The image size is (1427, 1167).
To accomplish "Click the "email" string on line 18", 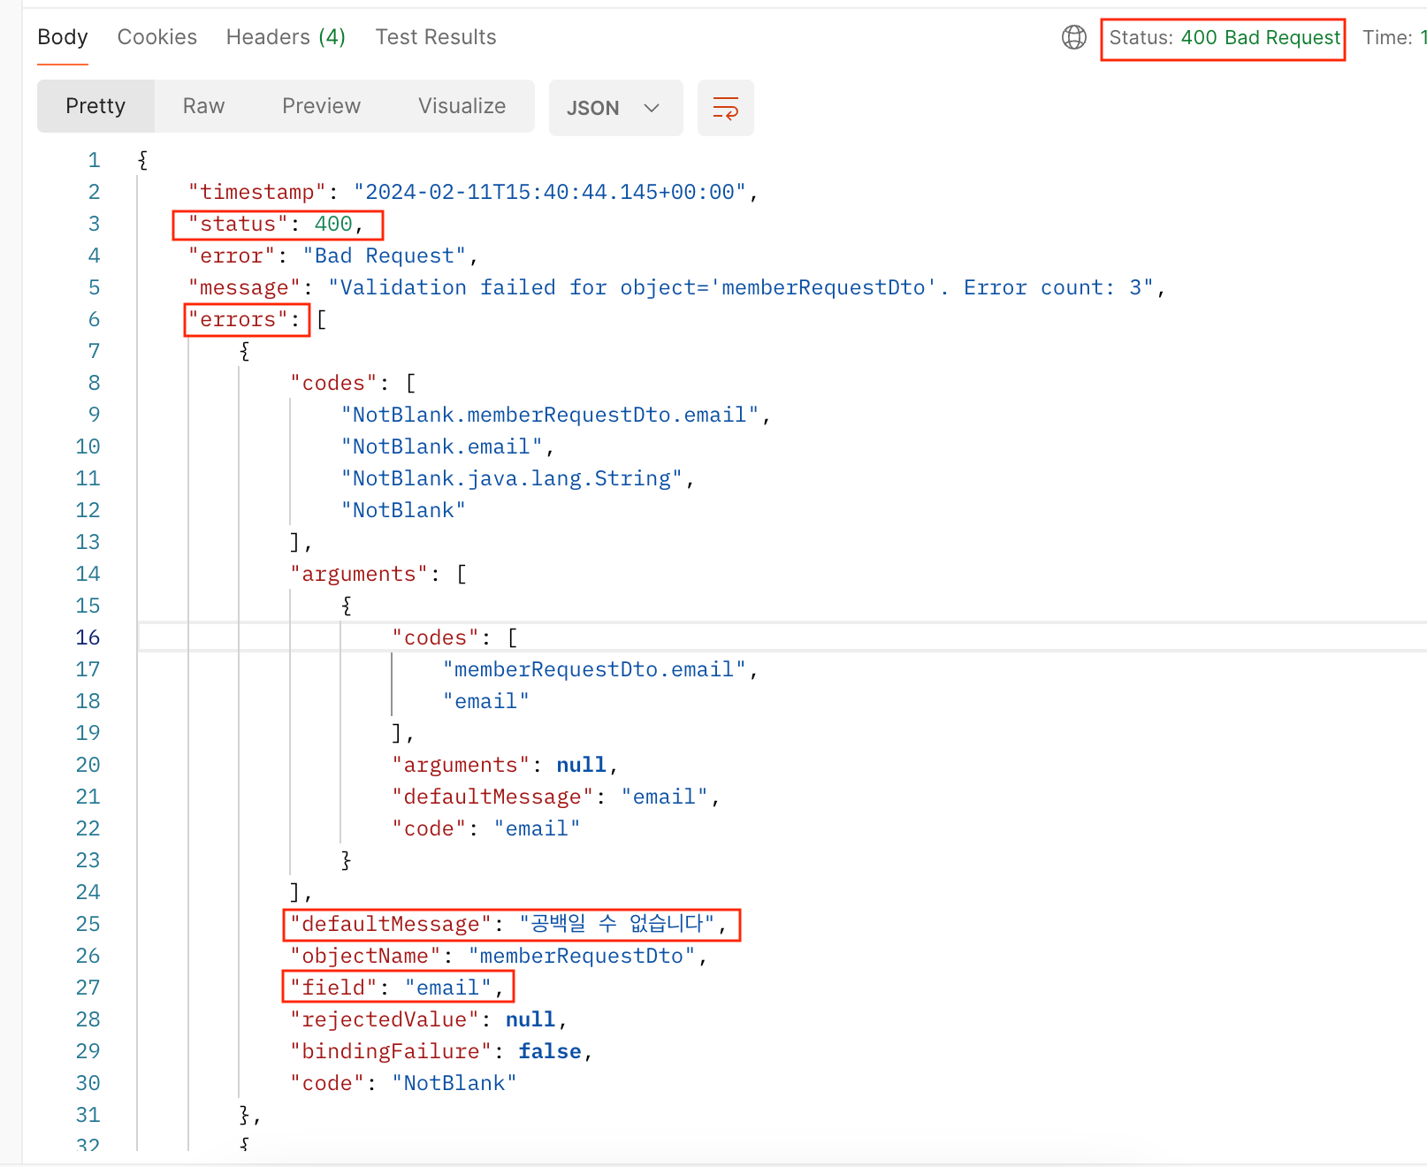I will 486,701.
